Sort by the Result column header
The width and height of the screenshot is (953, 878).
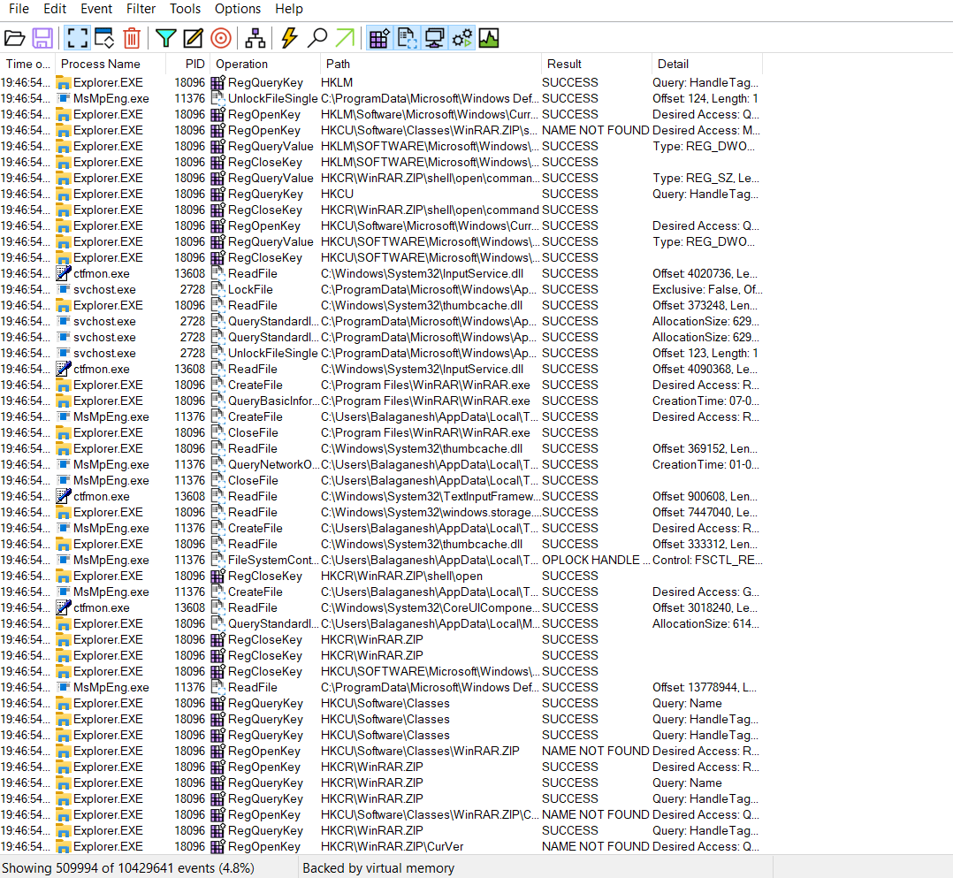tap(596, 64)
